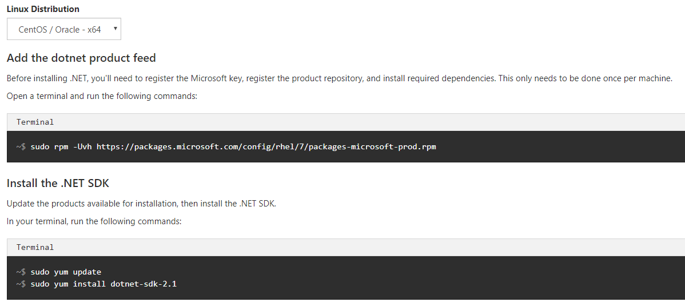Click the first Terminal header bar label

(35, 122)
